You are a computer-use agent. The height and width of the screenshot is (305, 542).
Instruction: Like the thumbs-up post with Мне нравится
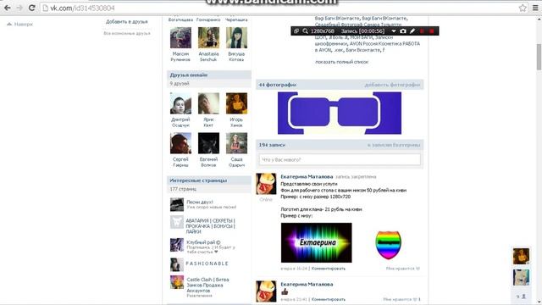pyautogui.click(x=401, y=299)
